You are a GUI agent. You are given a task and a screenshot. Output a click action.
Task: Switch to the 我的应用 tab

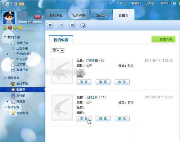point(78,15)
